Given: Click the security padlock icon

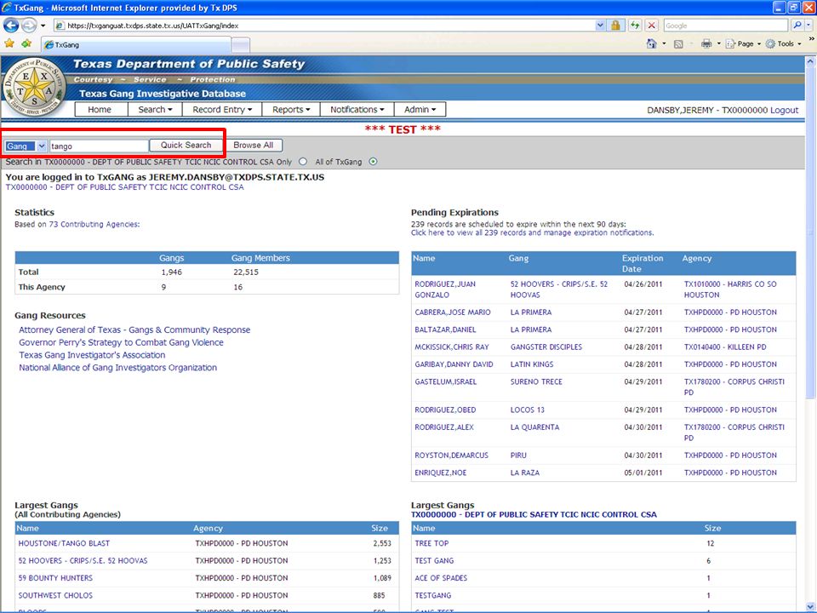Looking at the screenshot, I should [x=615, y=25].
